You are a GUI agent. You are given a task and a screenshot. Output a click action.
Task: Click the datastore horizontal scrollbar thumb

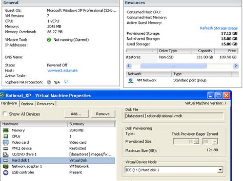[173, 66]
